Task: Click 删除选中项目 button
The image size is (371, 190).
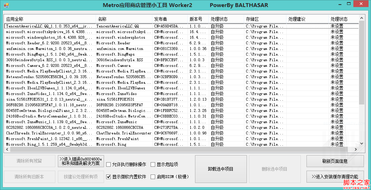Action: pyautogui.click(x=274, y=169)
